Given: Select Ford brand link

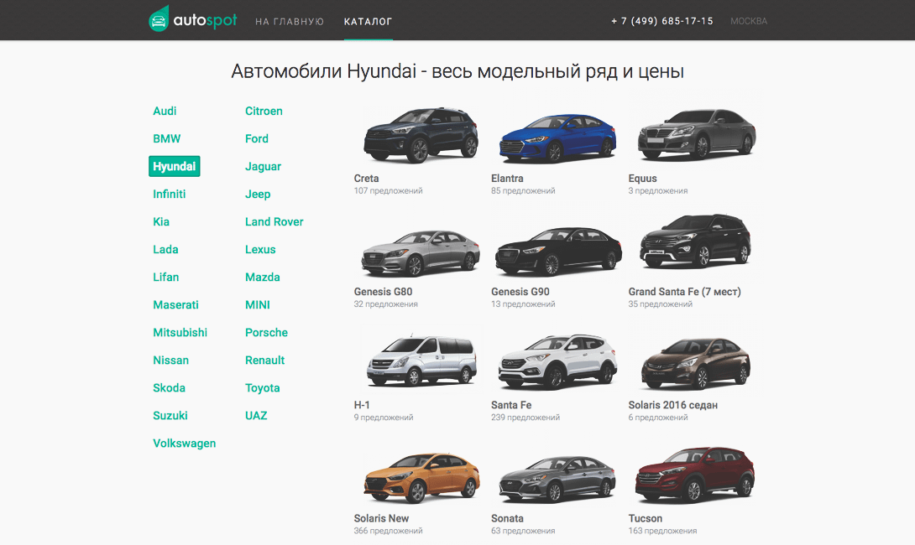Looking at the screenshot, I should tap(257, 138).
